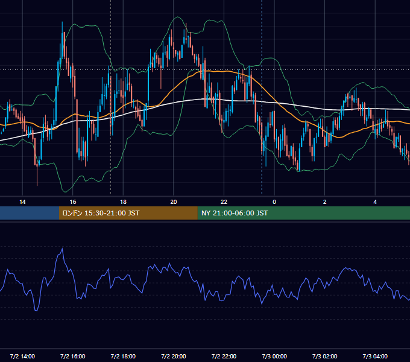Click the 0 hour axis label
410x362 pixels.
pyautogui.click(x=274, y=202)
